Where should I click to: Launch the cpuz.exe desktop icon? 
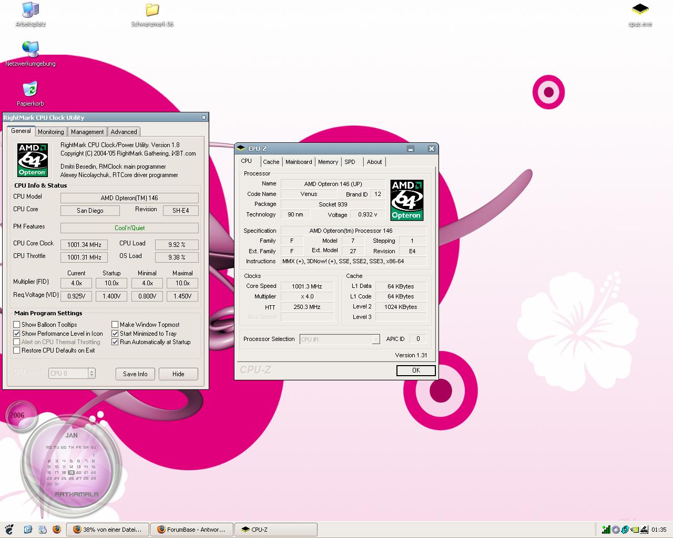(640, 15)
